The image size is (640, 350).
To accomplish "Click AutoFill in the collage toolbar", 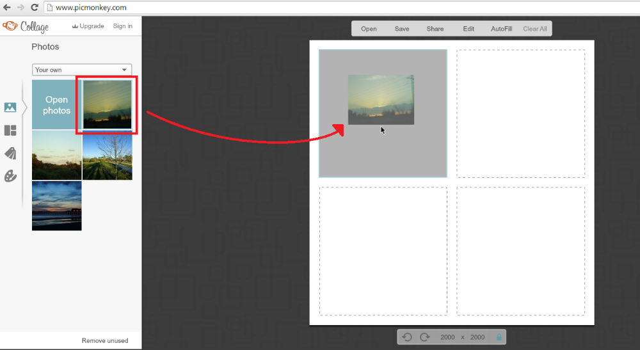I will click(x=502, y=29).
